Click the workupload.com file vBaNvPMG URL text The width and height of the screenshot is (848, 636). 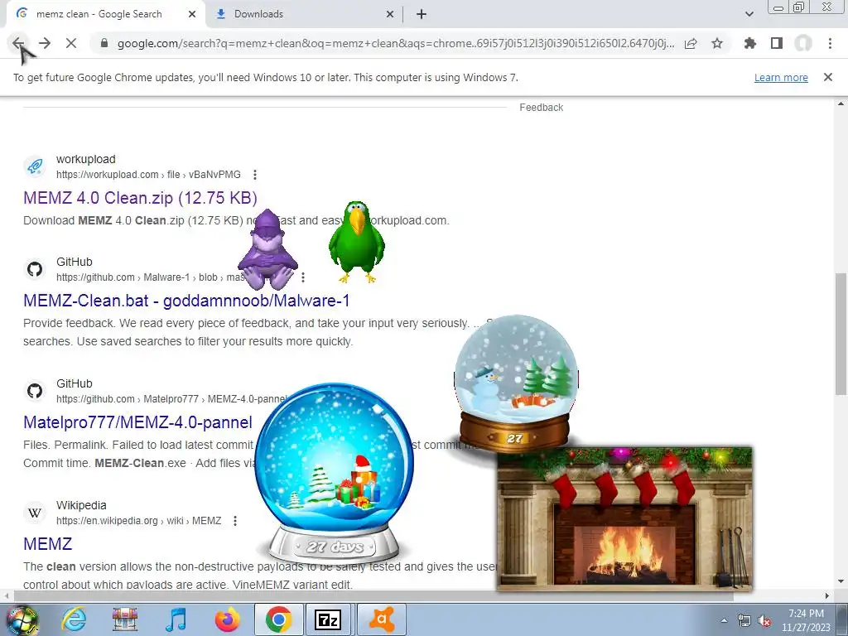coord(149,175)
